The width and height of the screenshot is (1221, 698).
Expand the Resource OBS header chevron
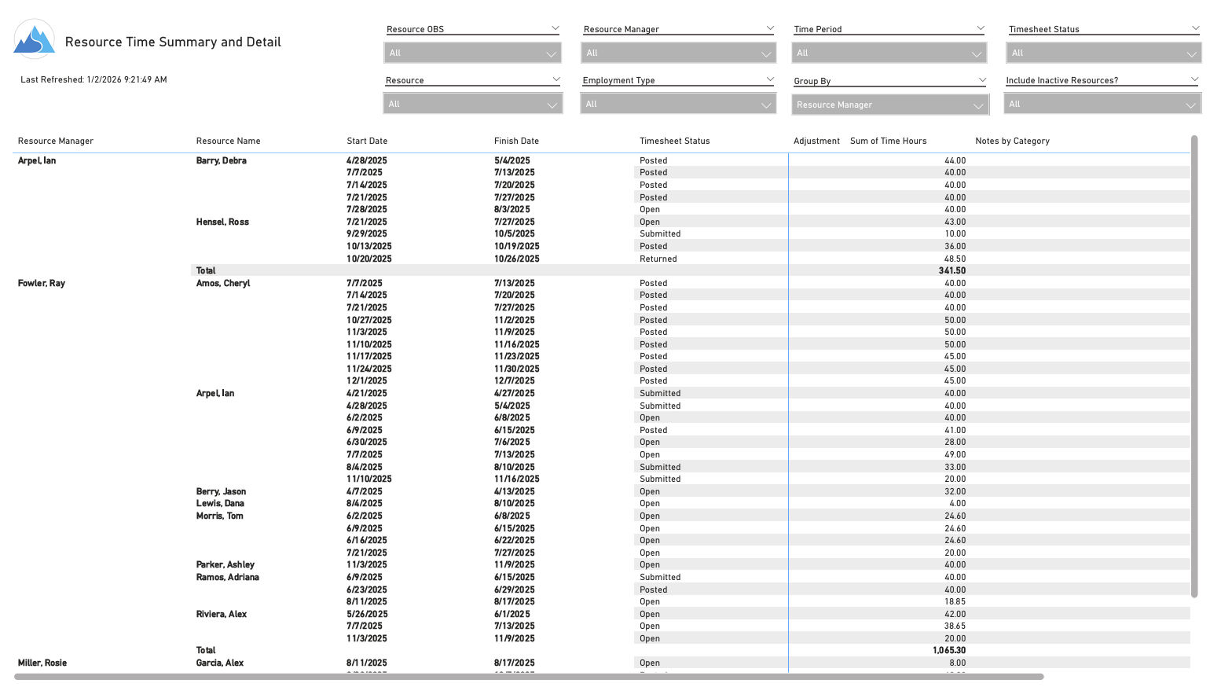(x=555, y=28)
